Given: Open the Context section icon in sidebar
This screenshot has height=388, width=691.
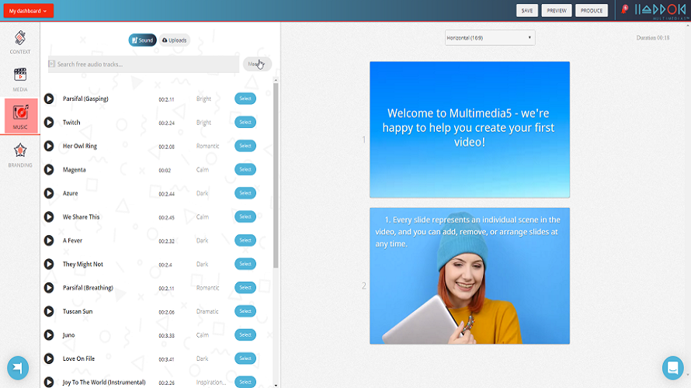Looking at the screenshot, I should (20, 38).
